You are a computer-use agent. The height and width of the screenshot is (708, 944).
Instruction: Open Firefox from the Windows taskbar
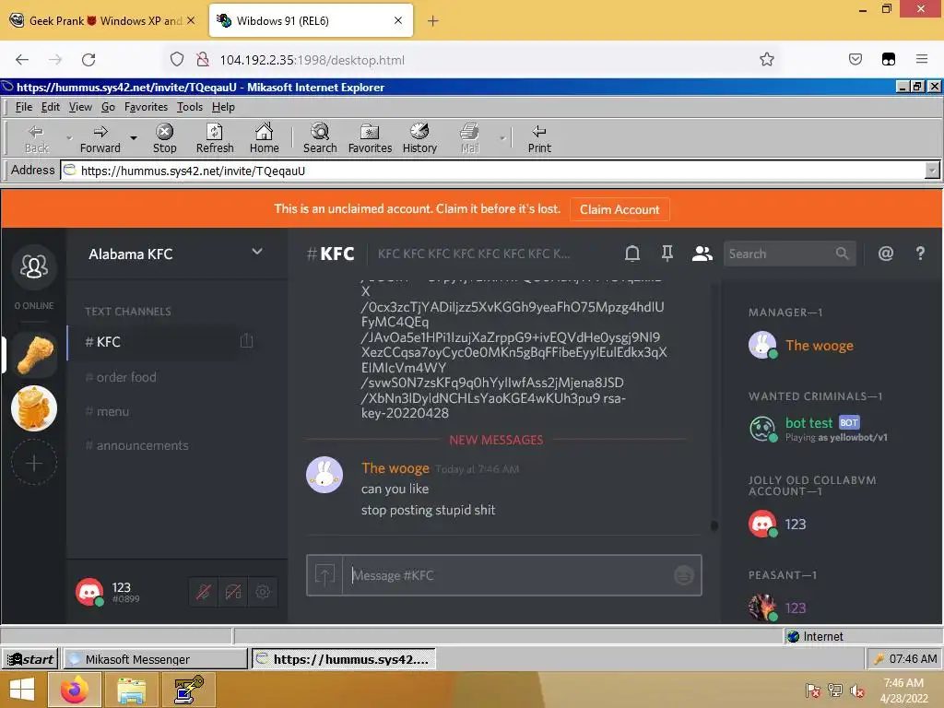[76, 690]
